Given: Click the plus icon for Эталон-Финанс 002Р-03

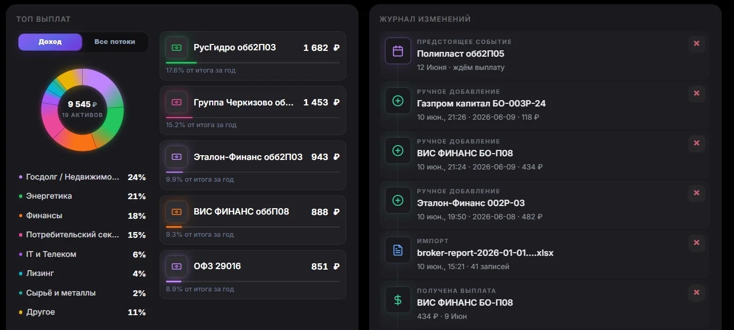Looking at the screenshot, I should (398, 200).
